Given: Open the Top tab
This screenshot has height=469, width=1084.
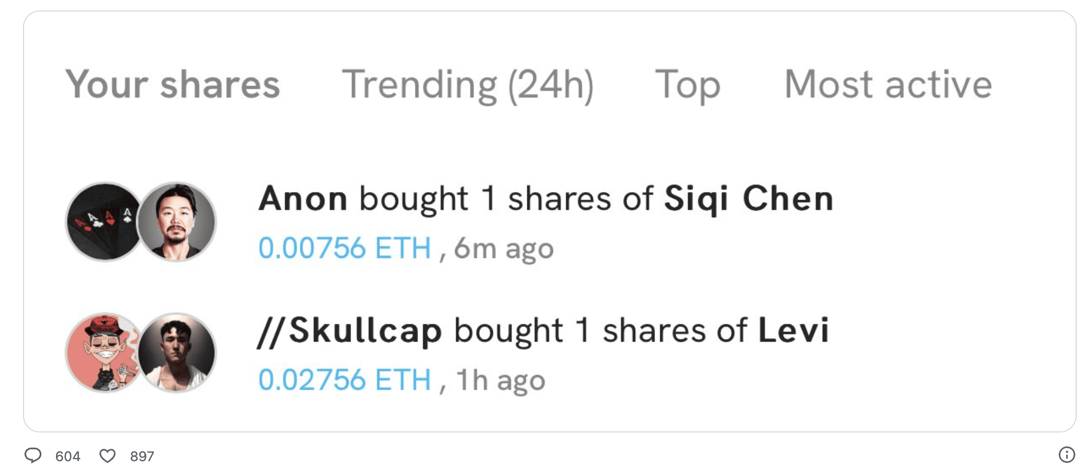Looking at the screenshot, I should point(687,85).
